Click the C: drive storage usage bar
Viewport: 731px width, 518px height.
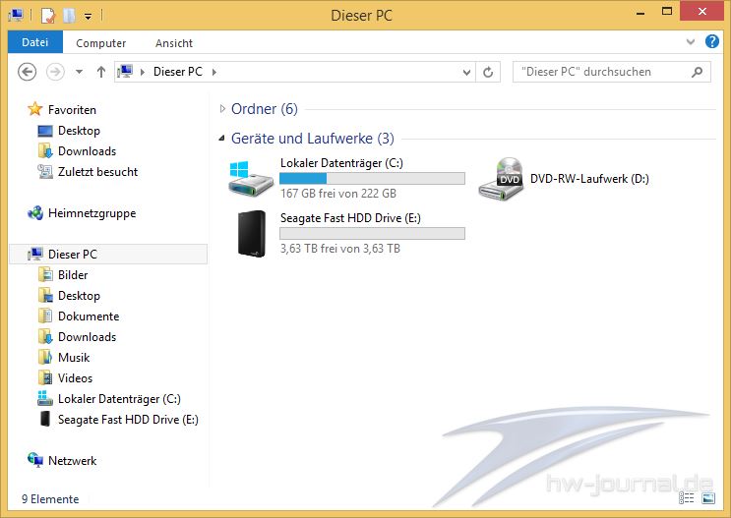pyautogui.click(x=372, y=179)
